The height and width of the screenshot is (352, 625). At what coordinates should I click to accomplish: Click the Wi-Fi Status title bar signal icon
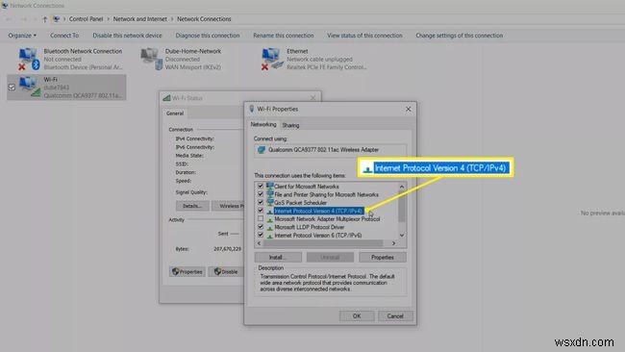(166, 98)
